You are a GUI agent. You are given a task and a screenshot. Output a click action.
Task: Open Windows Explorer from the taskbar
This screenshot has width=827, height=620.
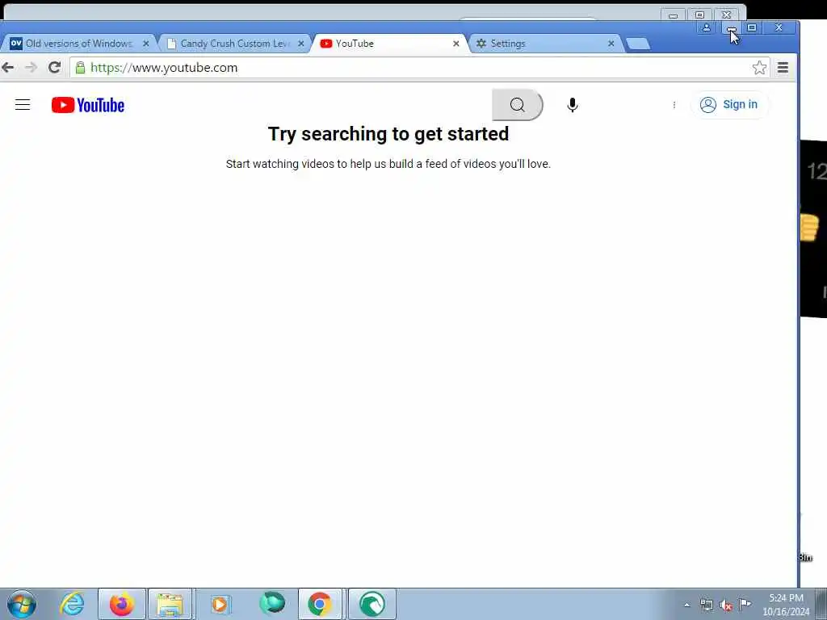click(x=170, y=604)
